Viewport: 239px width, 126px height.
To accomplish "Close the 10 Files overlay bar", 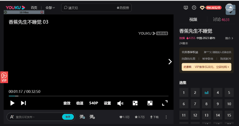I will (41, 12).
